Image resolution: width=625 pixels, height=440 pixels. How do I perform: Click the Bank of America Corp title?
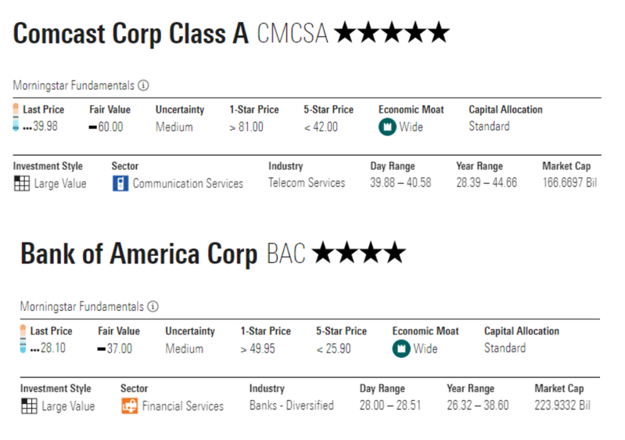[138, 254]
